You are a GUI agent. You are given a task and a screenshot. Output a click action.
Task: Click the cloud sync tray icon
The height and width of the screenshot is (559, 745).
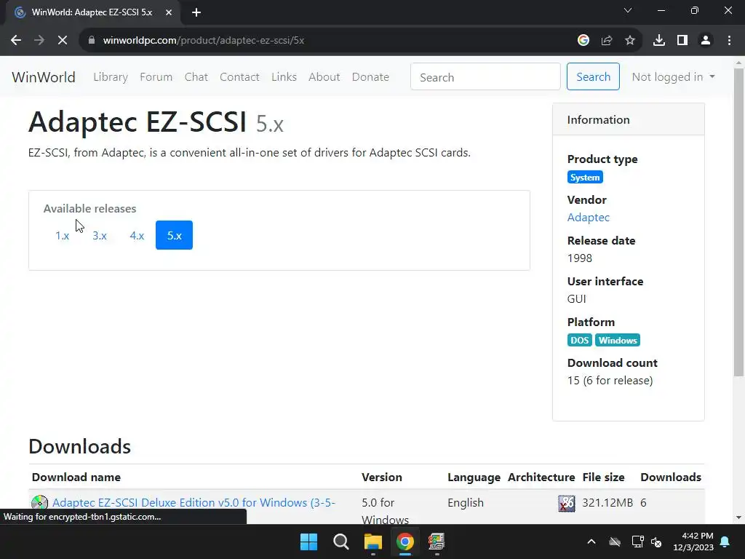(x=615, y=542)
